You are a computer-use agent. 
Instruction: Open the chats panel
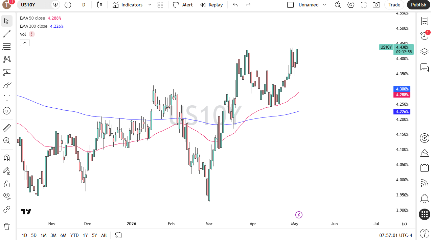click(x=424, y=67)
